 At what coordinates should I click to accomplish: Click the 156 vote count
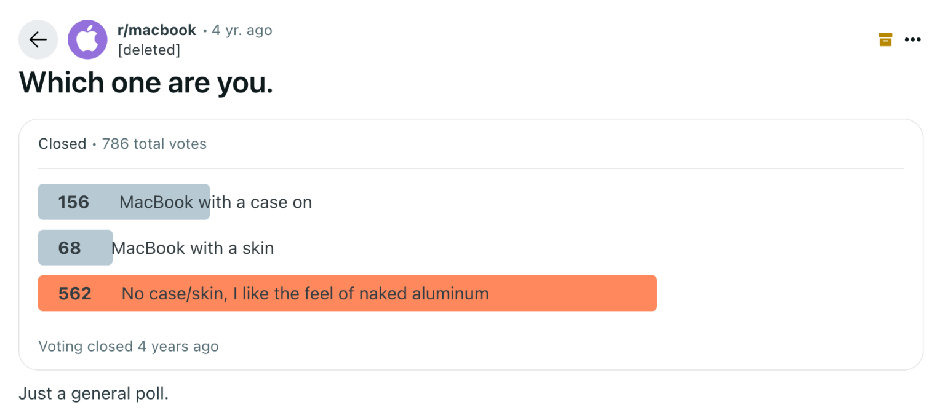click(x=74, y=202)
